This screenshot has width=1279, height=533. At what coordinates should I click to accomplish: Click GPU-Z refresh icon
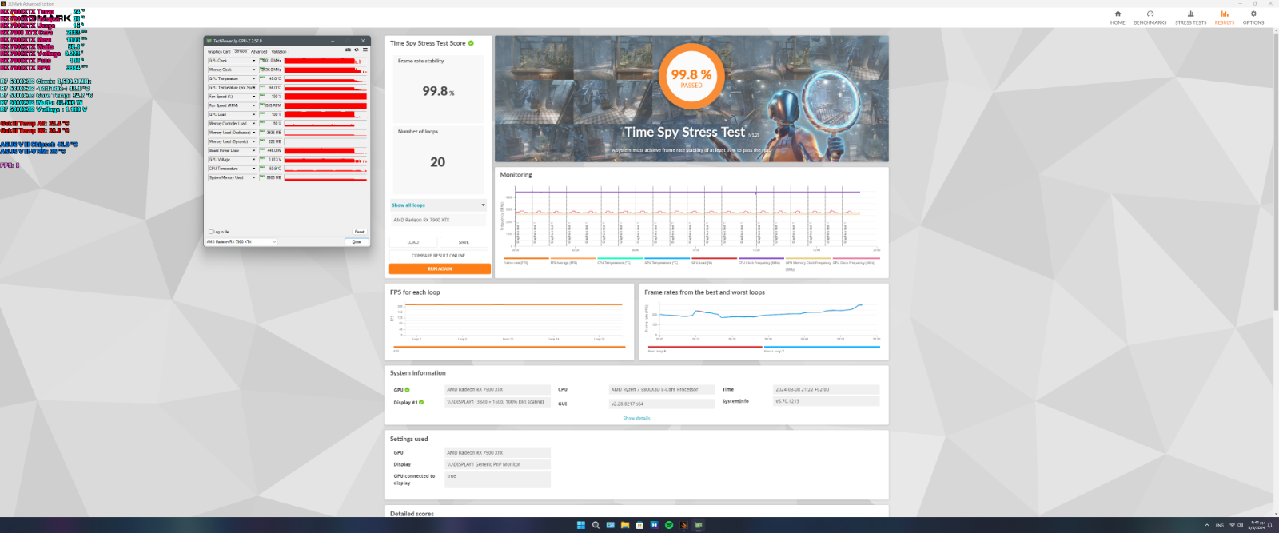coord(357,50)
